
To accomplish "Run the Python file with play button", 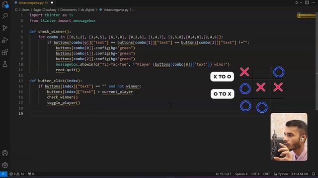I will (297, 2).
